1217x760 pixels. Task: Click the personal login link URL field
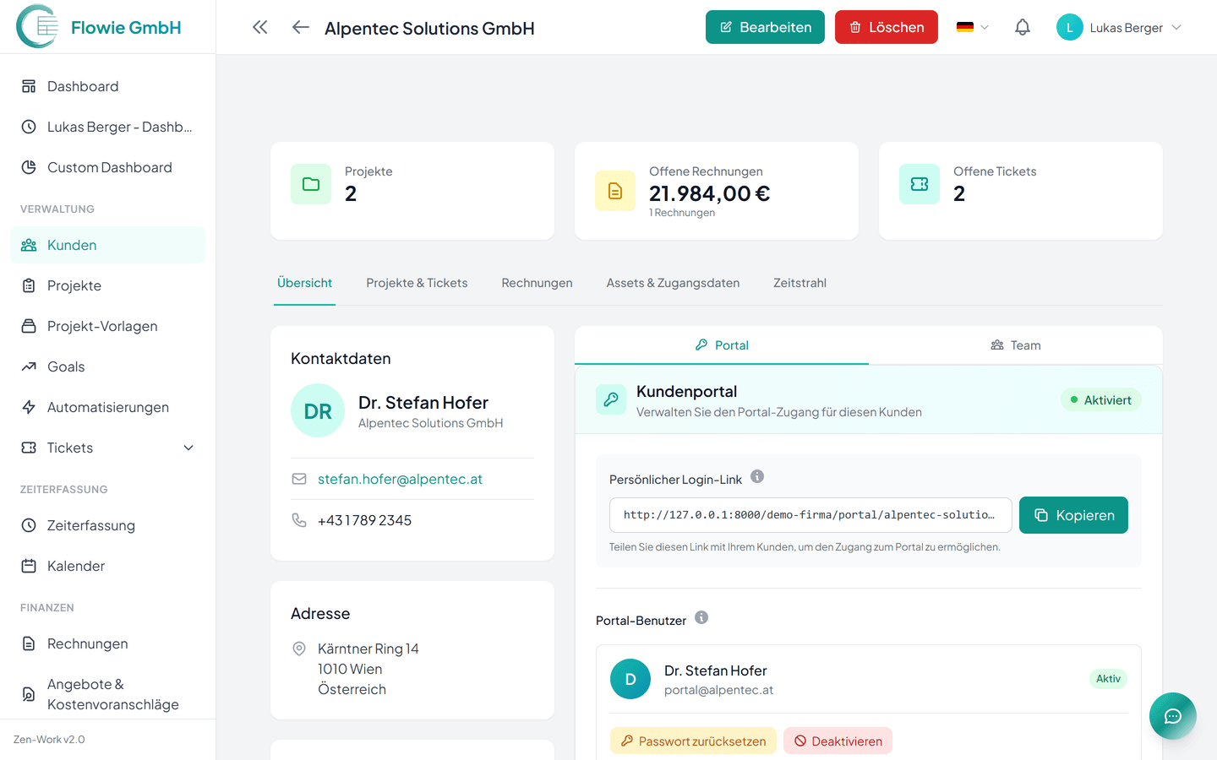tap(810, 515)
